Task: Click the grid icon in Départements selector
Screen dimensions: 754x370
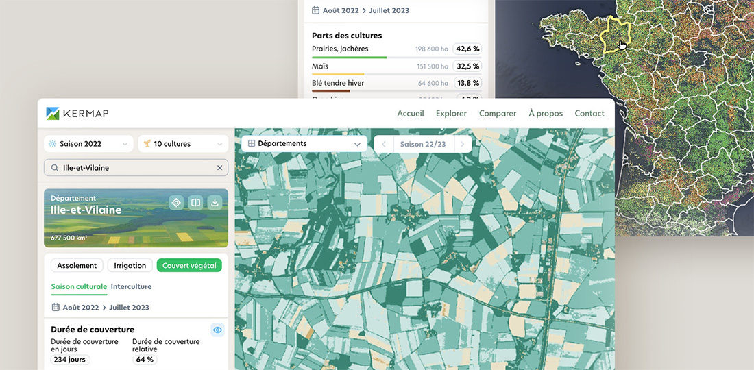Action: (251, 144)
